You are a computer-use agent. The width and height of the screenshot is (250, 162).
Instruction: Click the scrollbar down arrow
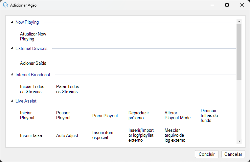239,141
